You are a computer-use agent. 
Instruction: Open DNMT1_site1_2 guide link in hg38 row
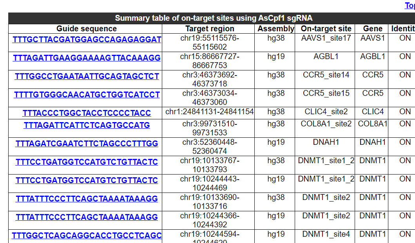click(x=87, y=162)
